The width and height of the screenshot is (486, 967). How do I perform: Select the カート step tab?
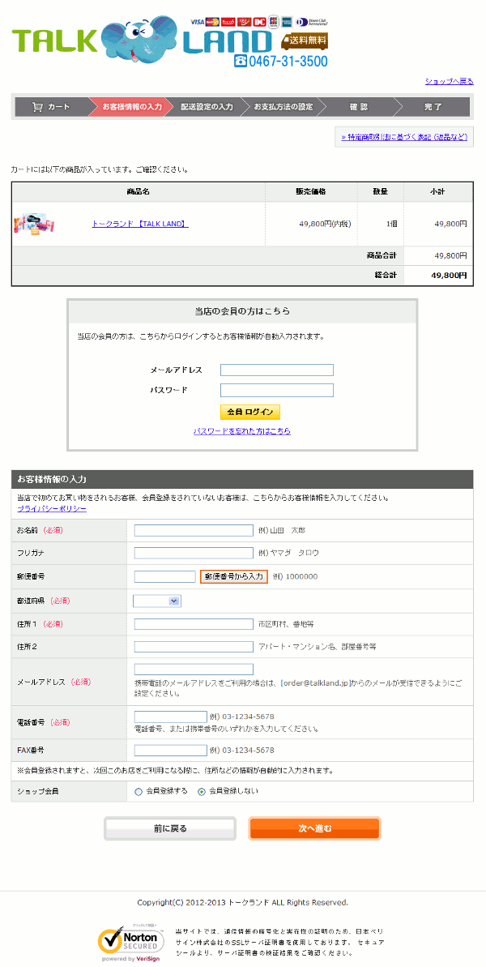[52, 107]
